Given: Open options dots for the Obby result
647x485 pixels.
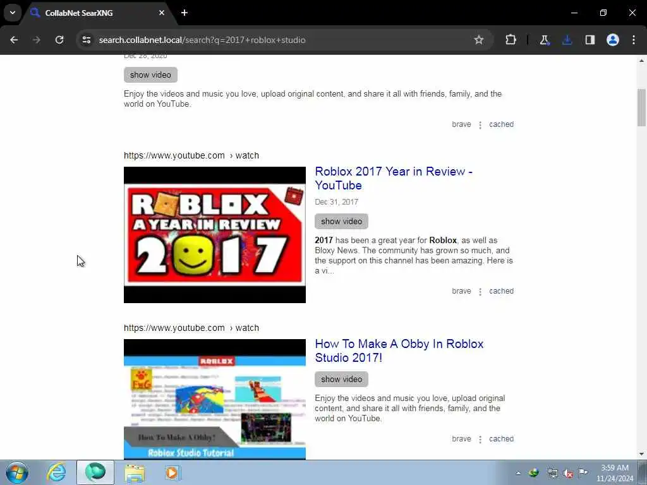Looking at the screenshot, I should (x=480, y=440).
